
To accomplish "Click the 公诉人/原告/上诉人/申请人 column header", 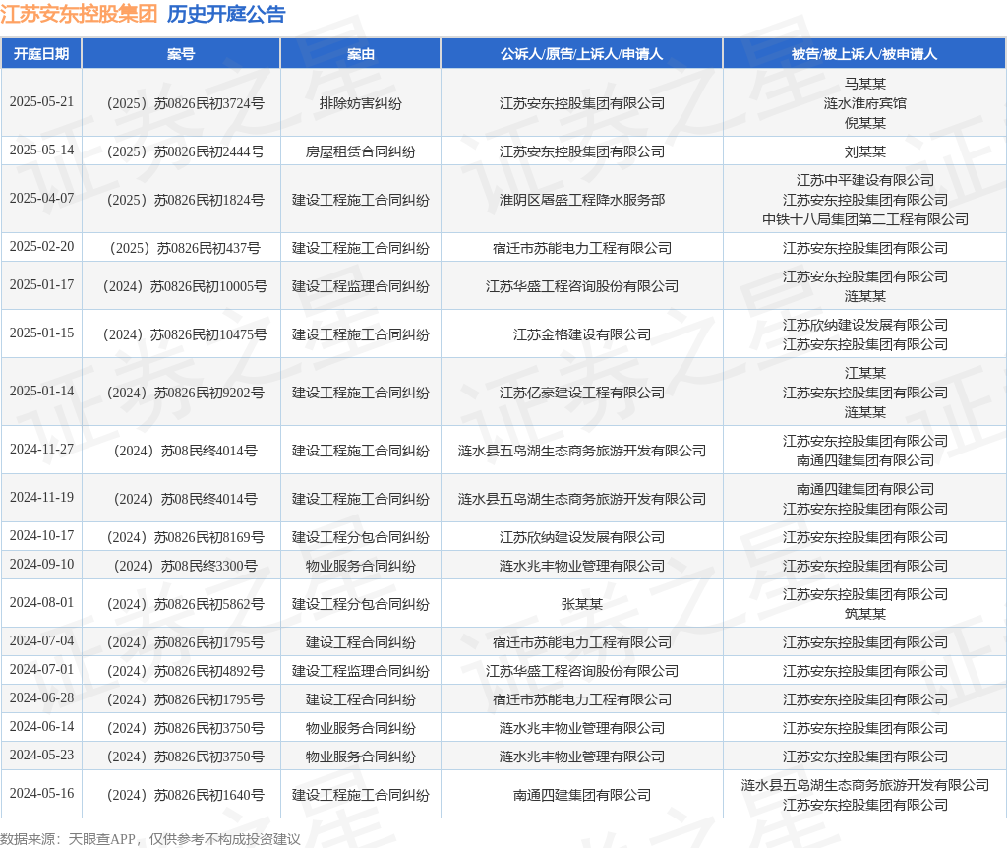I will pyautogui.click(x=582, y=54).
